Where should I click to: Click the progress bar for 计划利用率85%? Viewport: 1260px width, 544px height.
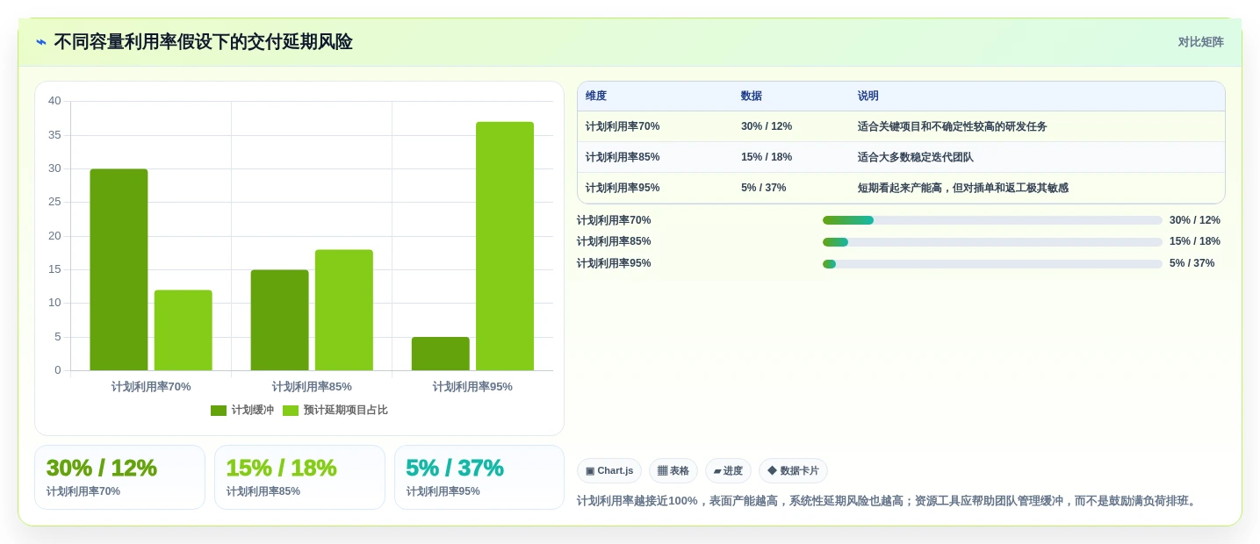coord(992,242)
